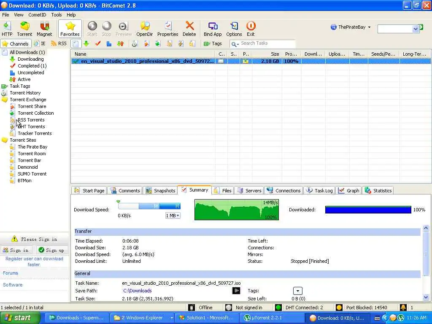Image resolution: width=432 pixels, height=324 pixels.
Task: Open The Pirate Bay site entry
Action: 32,147
